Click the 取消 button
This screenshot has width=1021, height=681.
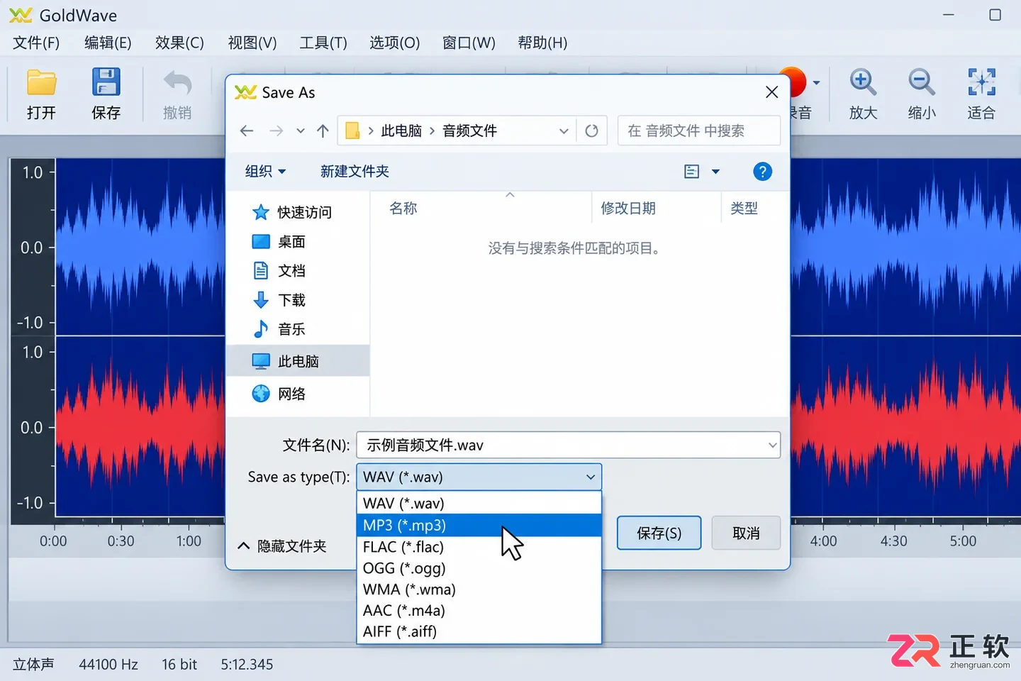(x=746, y=533)
